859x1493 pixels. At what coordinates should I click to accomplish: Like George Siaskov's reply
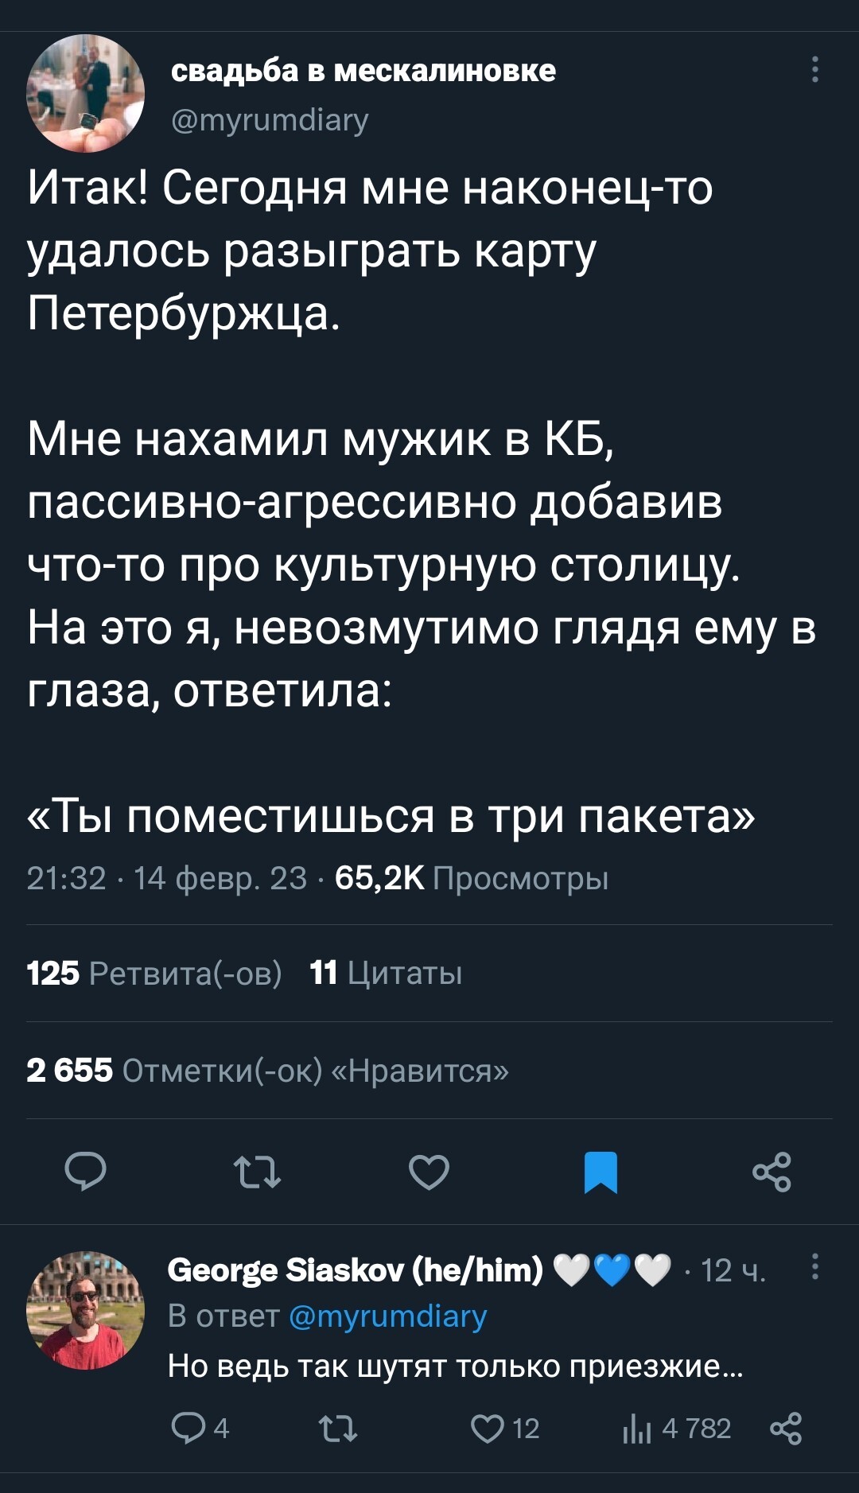487,1429
